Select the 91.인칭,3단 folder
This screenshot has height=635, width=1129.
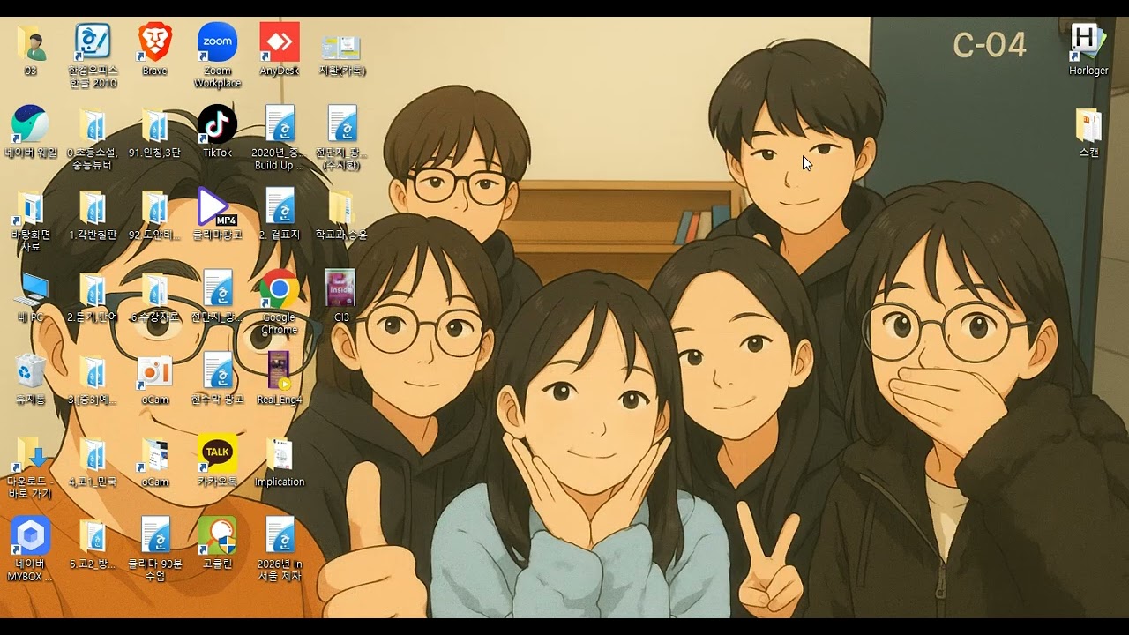tap(154, 131)
